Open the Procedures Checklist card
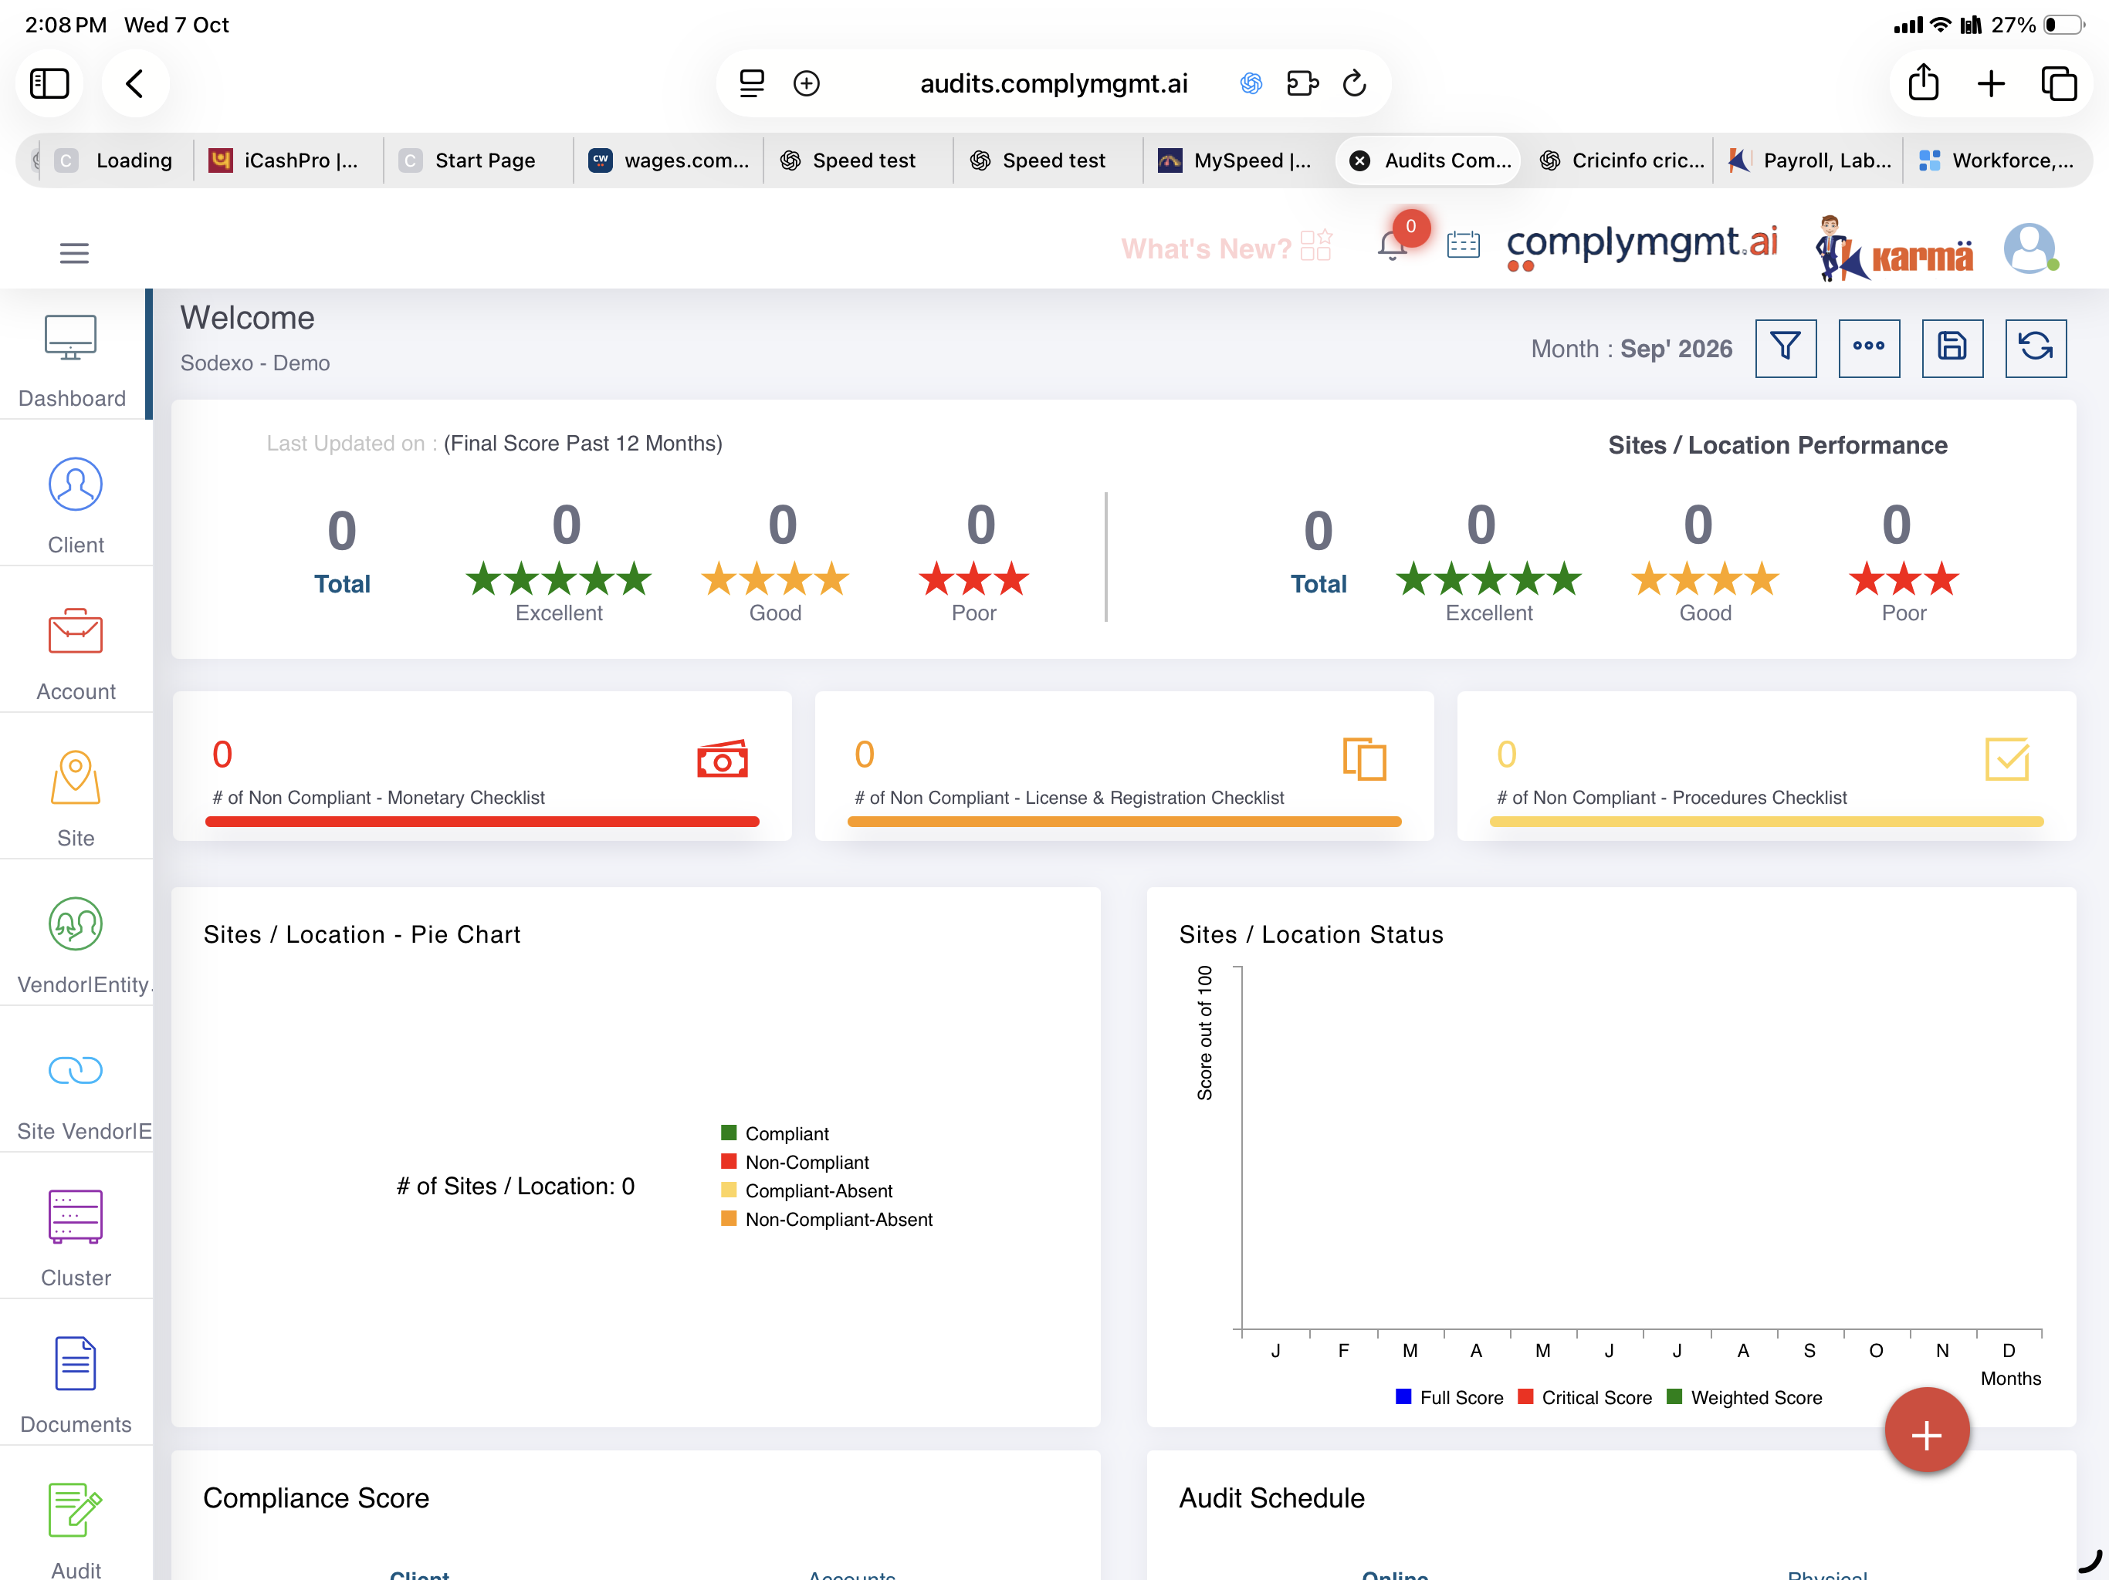This screenshot has height=1580, width=2109. coord(1765,767)
